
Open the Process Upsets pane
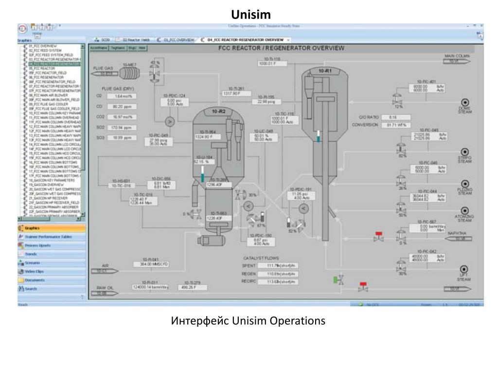coord(52,245)
